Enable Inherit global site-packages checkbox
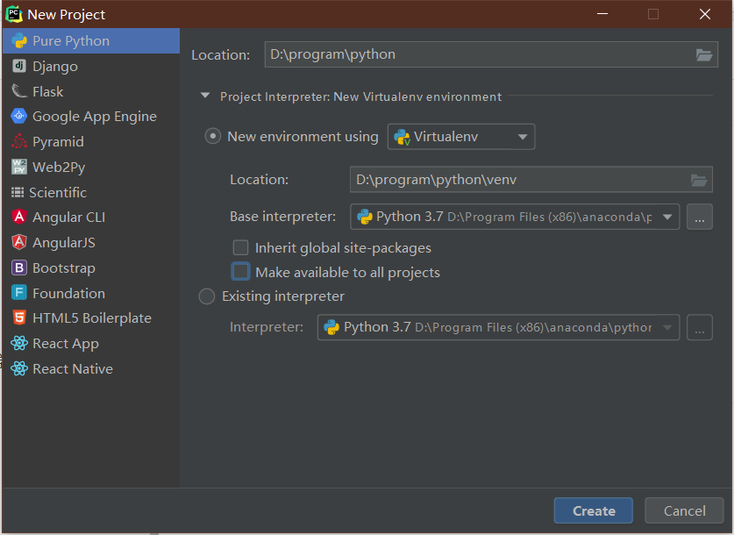The height and width of the screenshot is (535, 734). coord(240,247)
